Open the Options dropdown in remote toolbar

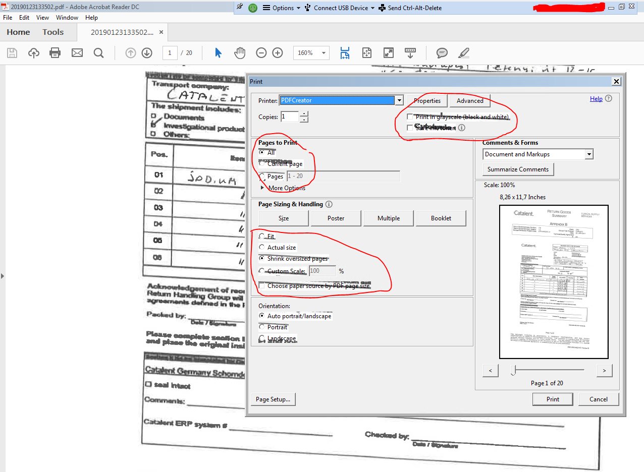pyautogui.click(x=282, y=8)
